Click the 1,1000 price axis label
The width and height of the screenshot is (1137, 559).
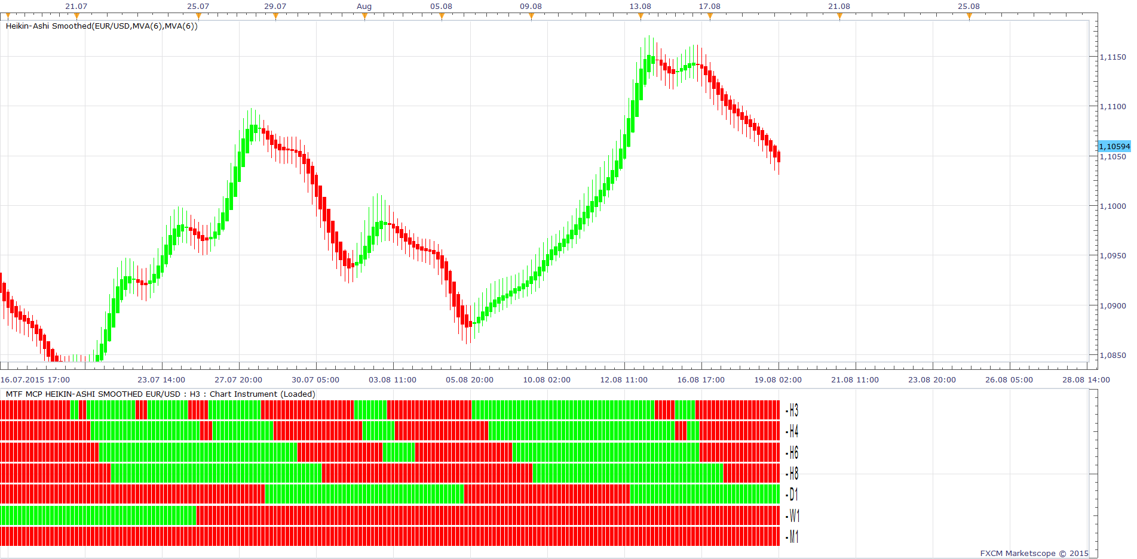click(x=1113, y=206)
